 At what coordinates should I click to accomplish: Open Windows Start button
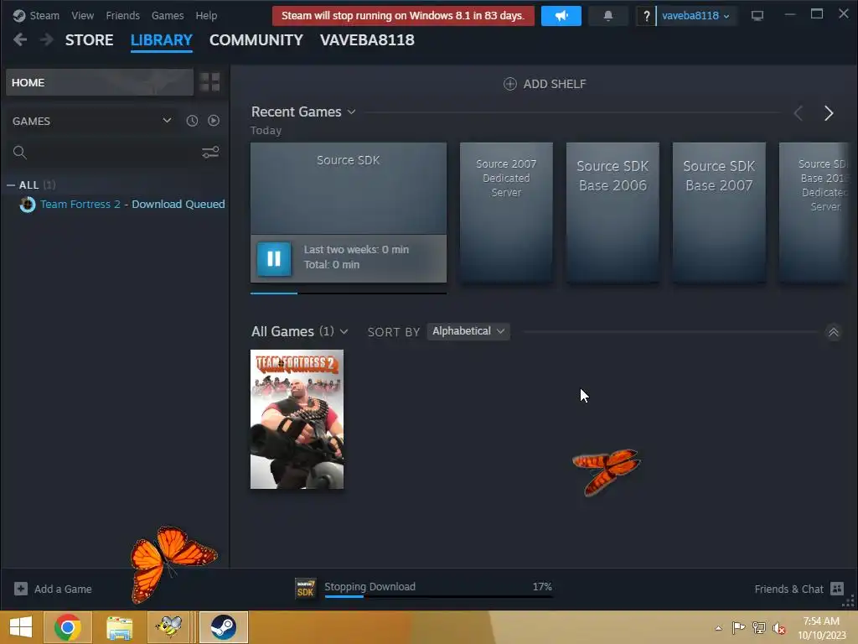pyautogui.click(x=21, y=627)
